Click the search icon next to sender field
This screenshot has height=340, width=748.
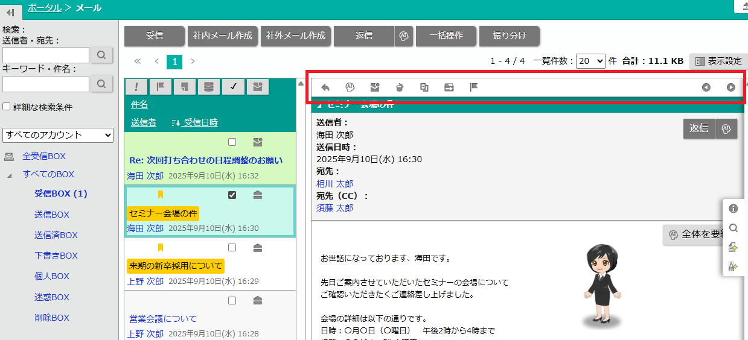pyautogui.click(x=101, y=55)
